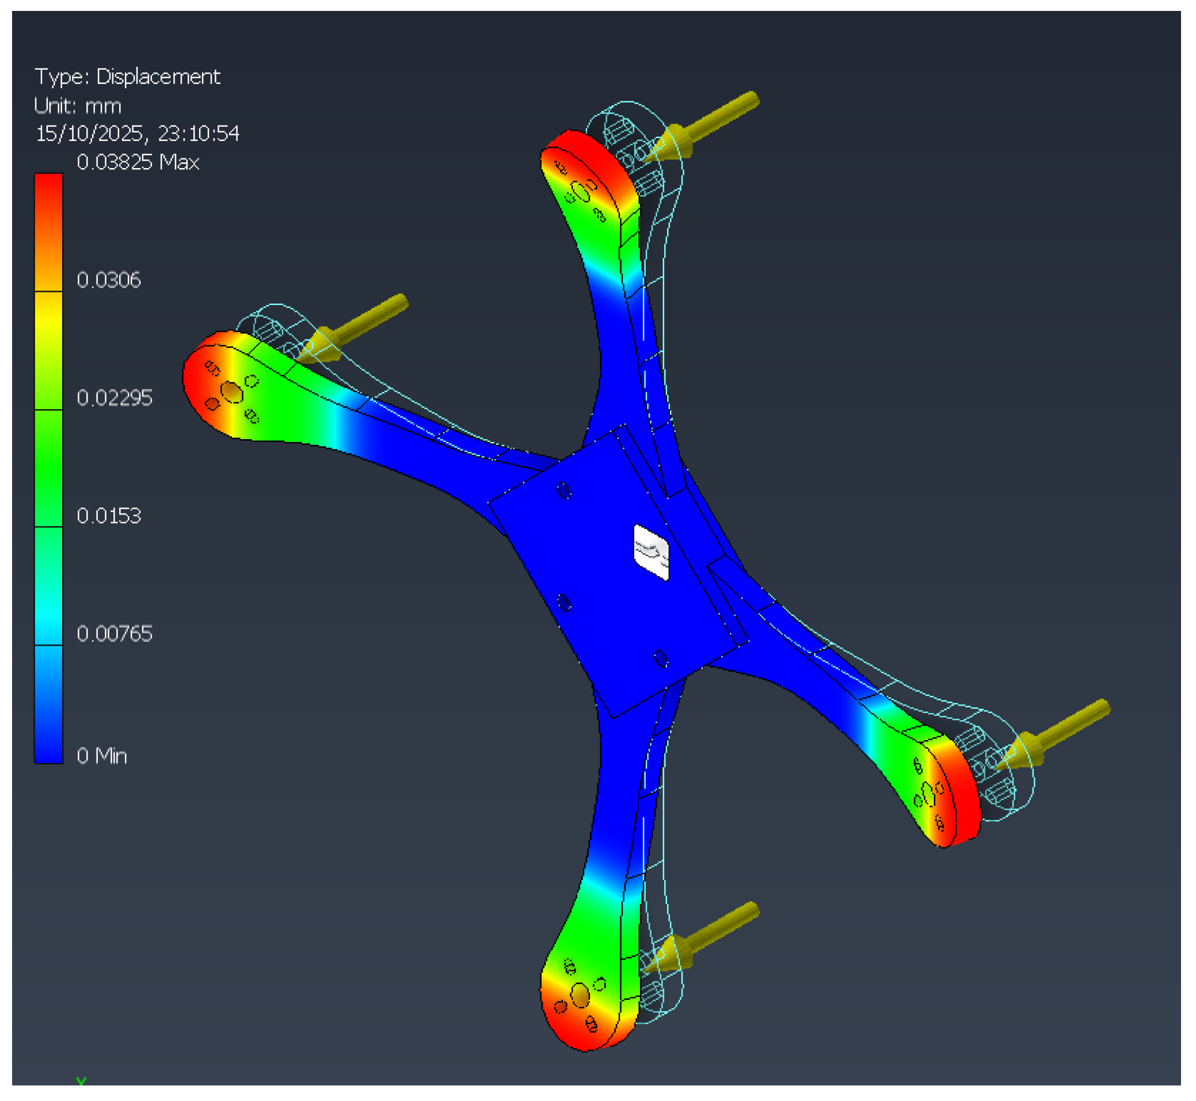Click the Type: Displacement label
The width and height of the screenshot is (1196, 1101).
click(x=128, y=77)
